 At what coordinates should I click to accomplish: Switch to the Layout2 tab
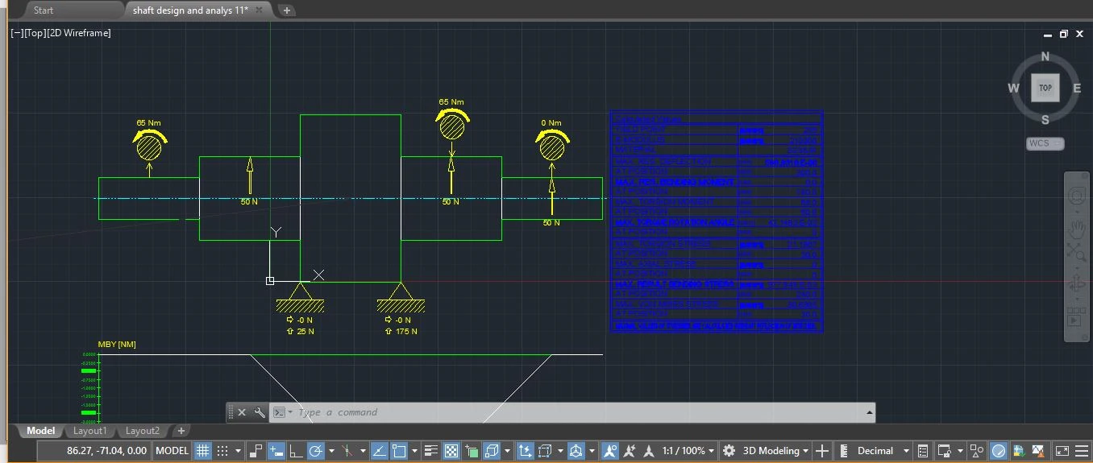tap(143, 431)
